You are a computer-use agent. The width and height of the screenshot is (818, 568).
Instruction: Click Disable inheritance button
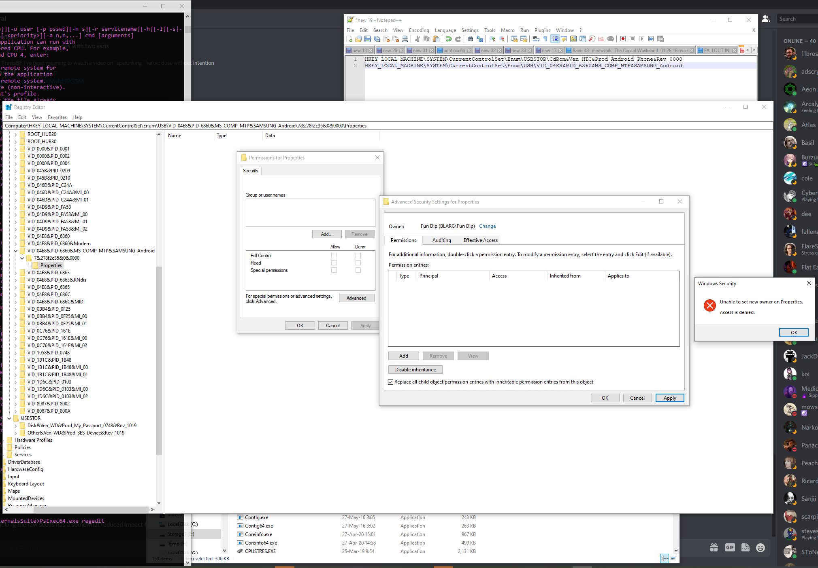tap(415, 370)
